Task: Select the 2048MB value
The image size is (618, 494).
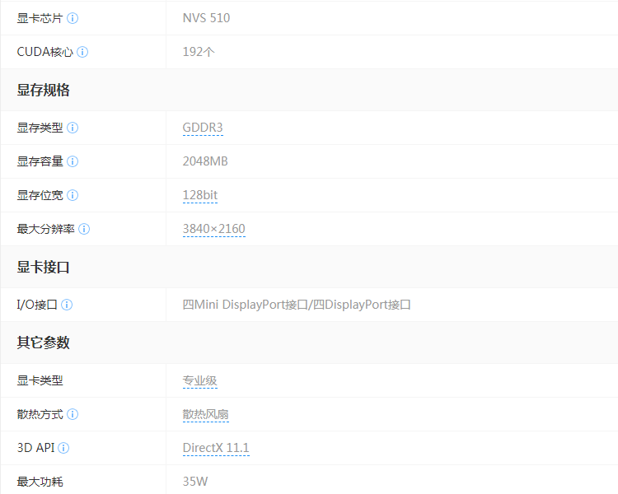Action: point(205,161)
